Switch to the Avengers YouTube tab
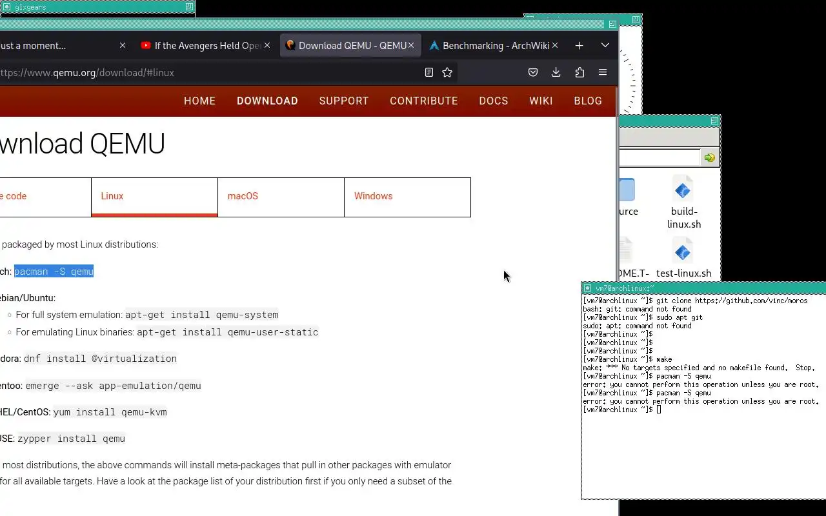 point(206,45)
